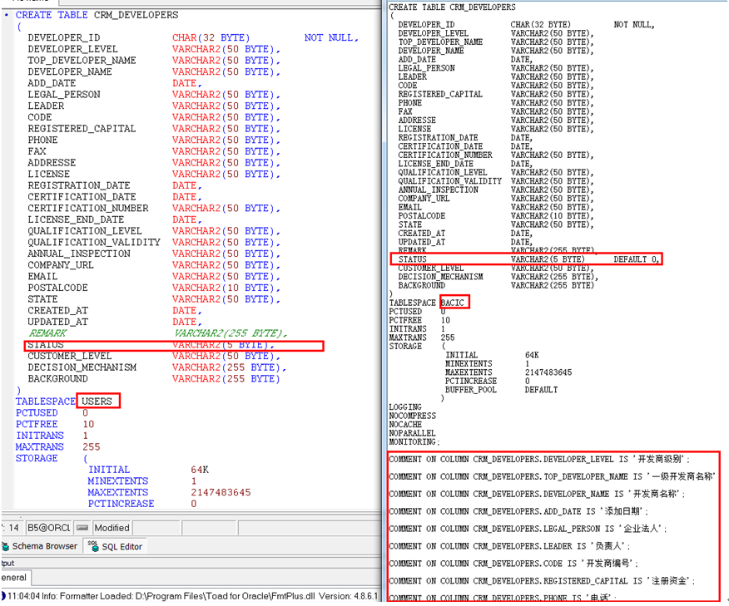Select the General tab in the output panel
Screen dimensions: 729x606
(x=14, y=578)
